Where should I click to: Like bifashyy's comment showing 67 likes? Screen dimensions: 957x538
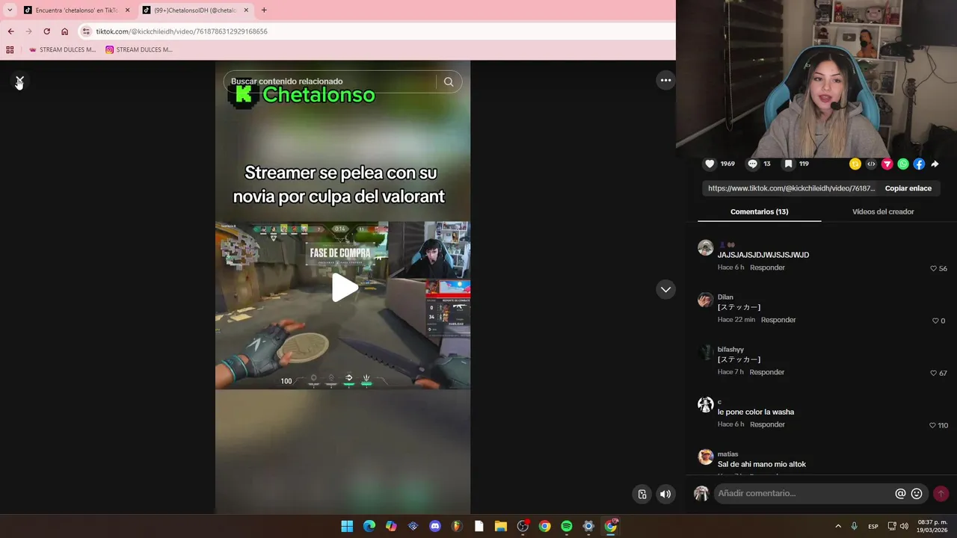[934, 373]
